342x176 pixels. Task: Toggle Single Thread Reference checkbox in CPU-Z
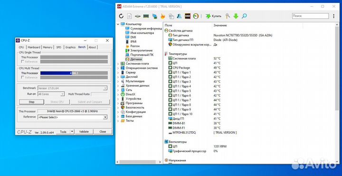point(22,61)
